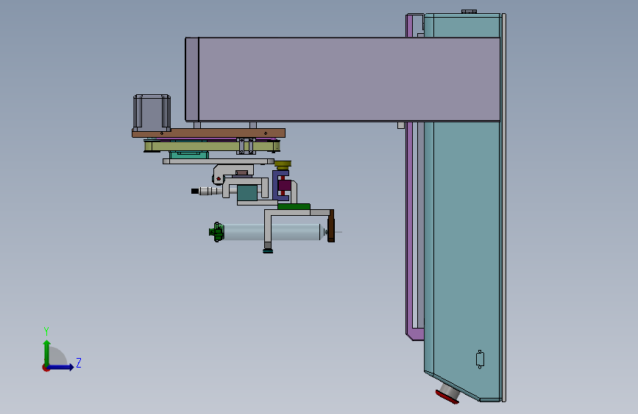Click the red origin dot of the coordinate triad
Image resolution: width=638 pixels, height=414 pixels.
tap(46, 368)
